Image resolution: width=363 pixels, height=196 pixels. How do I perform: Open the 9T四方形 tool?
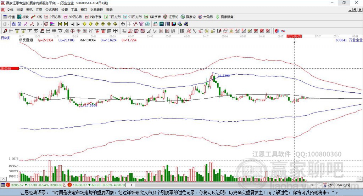(x=133, y=17)
